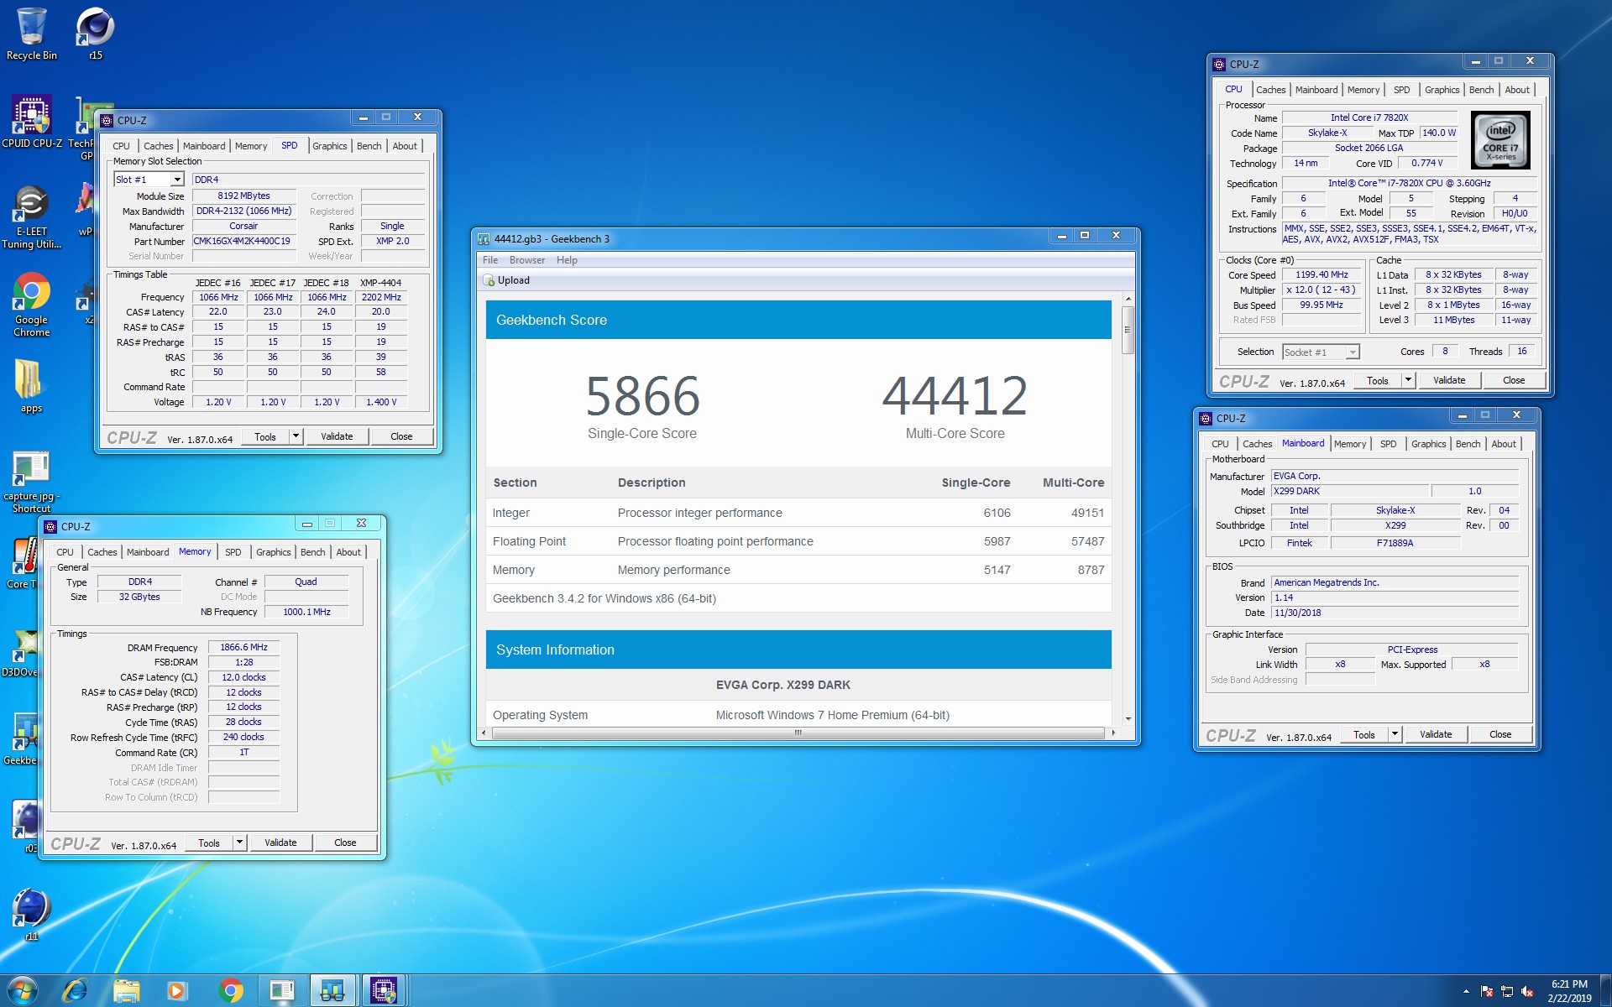Click the Multi-Core Score 44412
The width and height of the screenshot is (1612, 1007).
(x=955, y=396)
